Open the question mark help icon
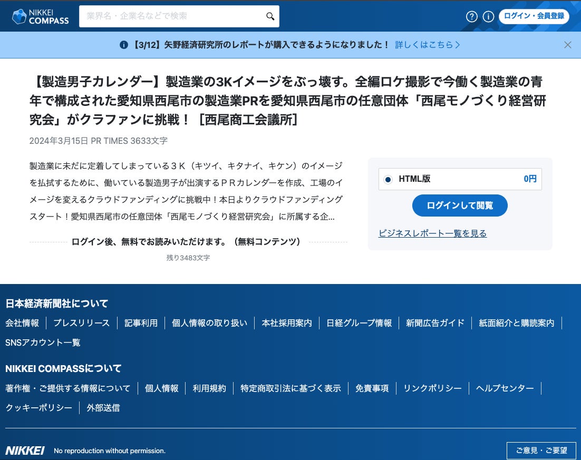 point(471,16)
